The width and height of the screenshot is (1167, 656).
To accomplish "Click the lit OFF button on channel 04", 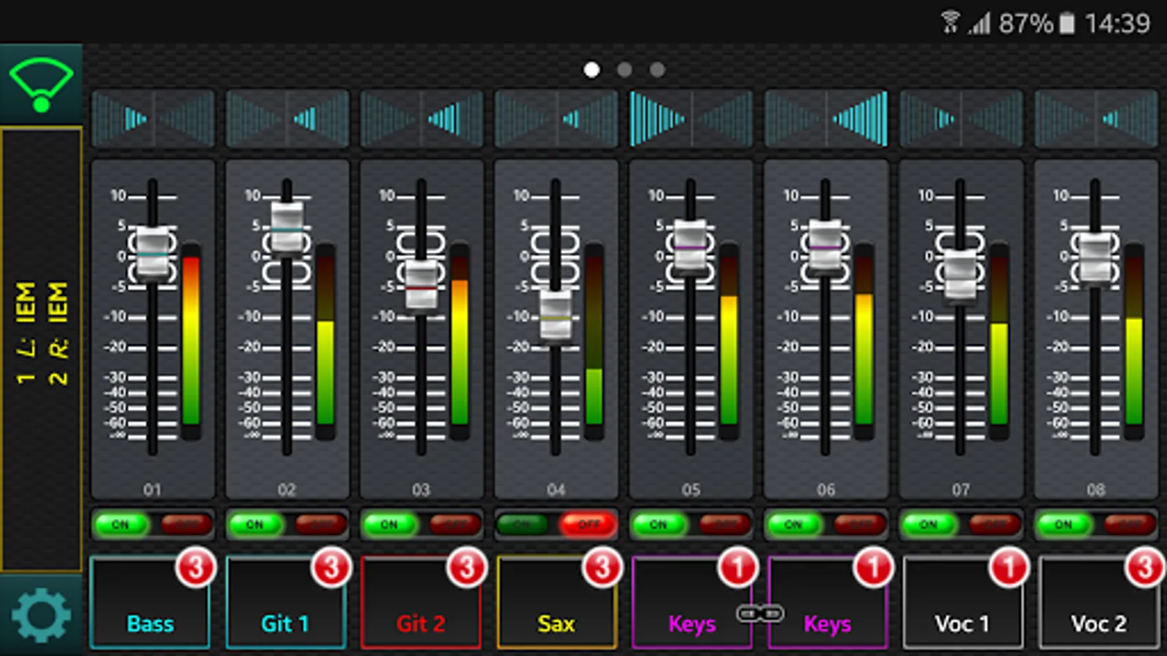I will 589,524.
